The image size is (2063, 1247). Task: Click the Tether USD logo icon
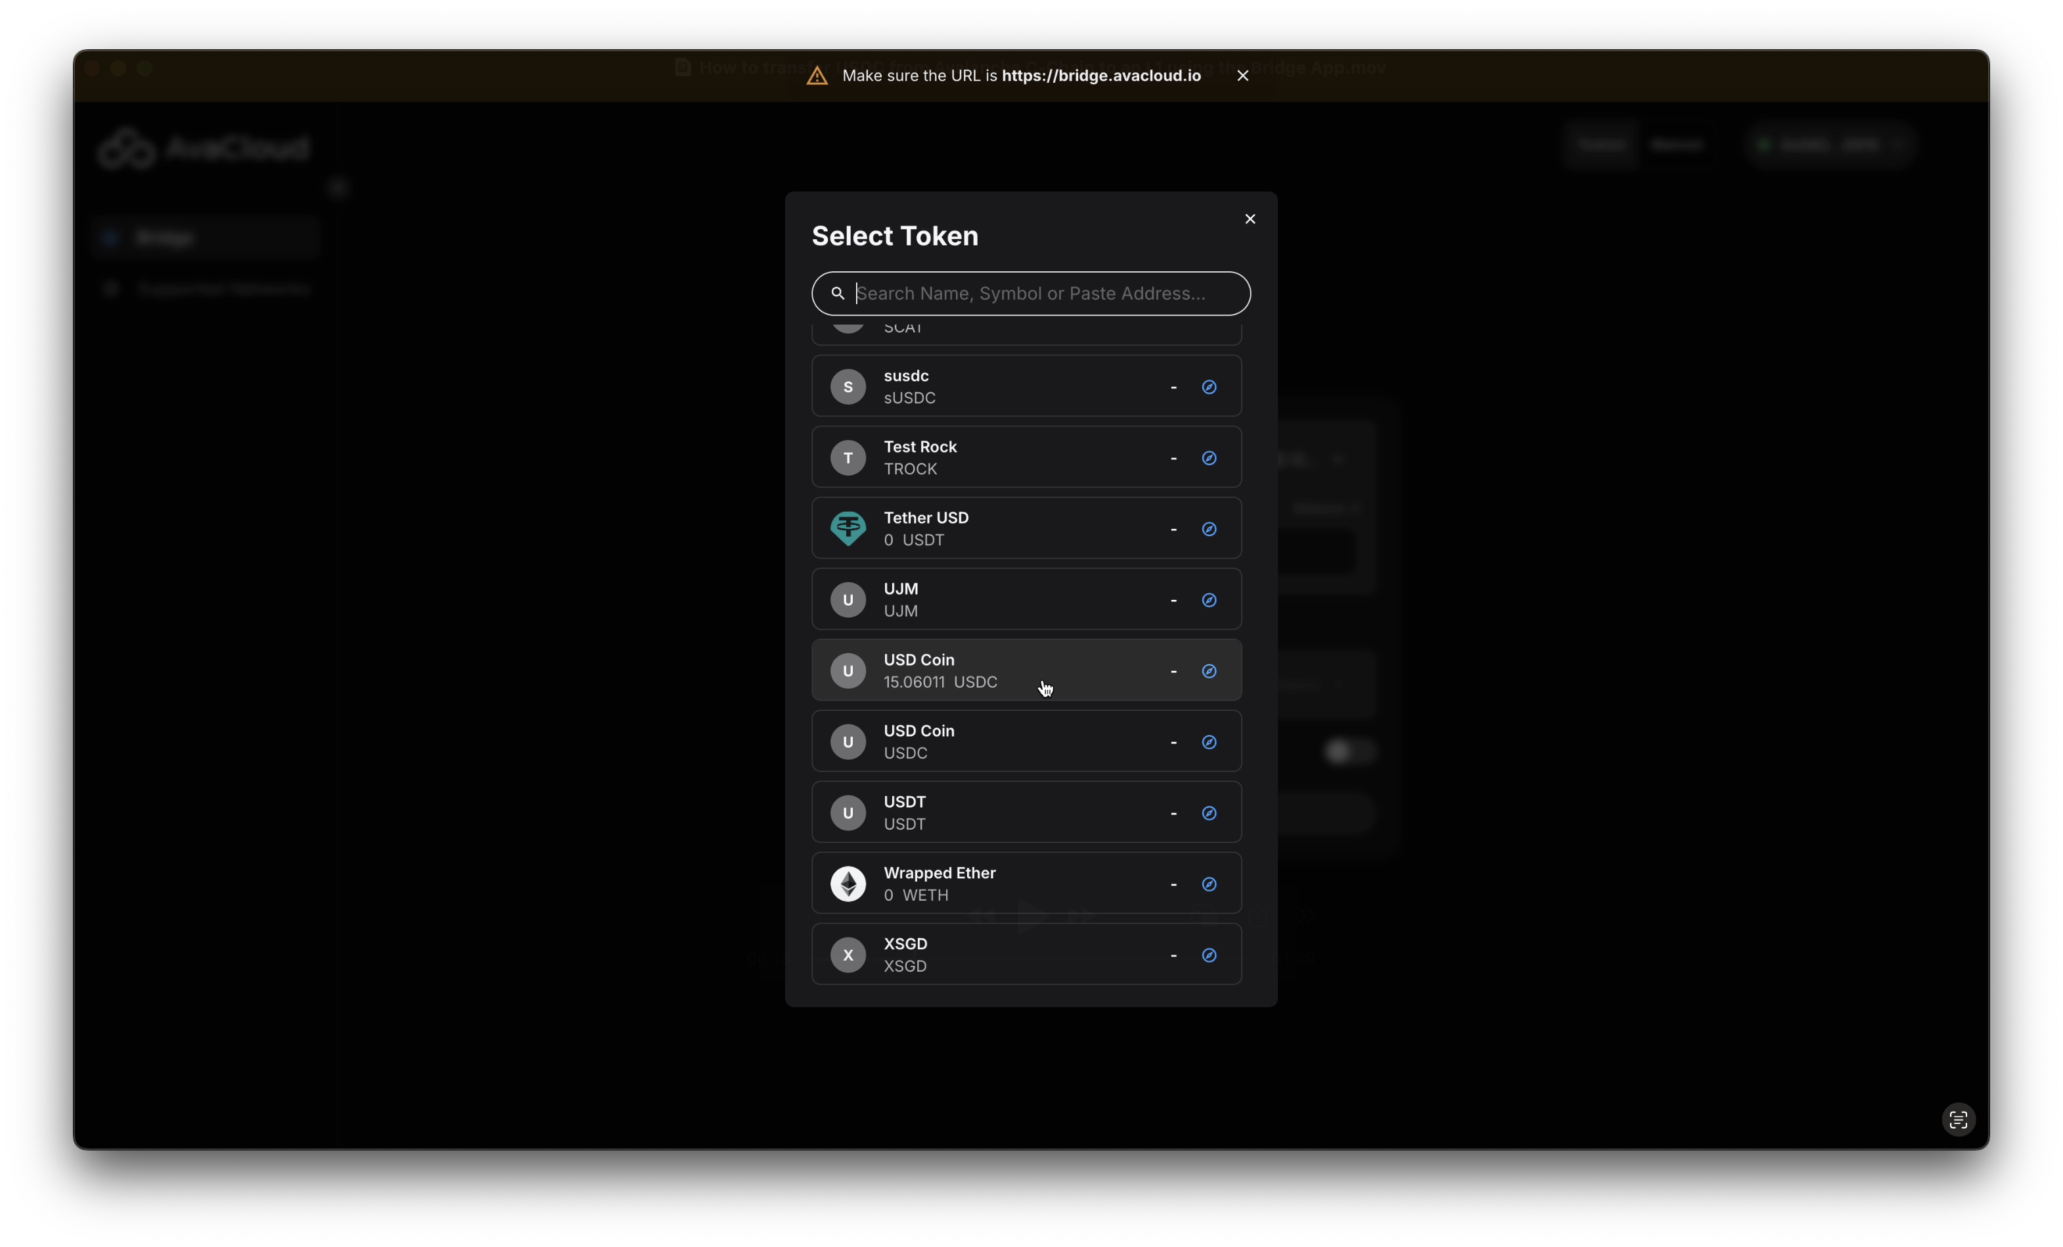click(848, 528)
